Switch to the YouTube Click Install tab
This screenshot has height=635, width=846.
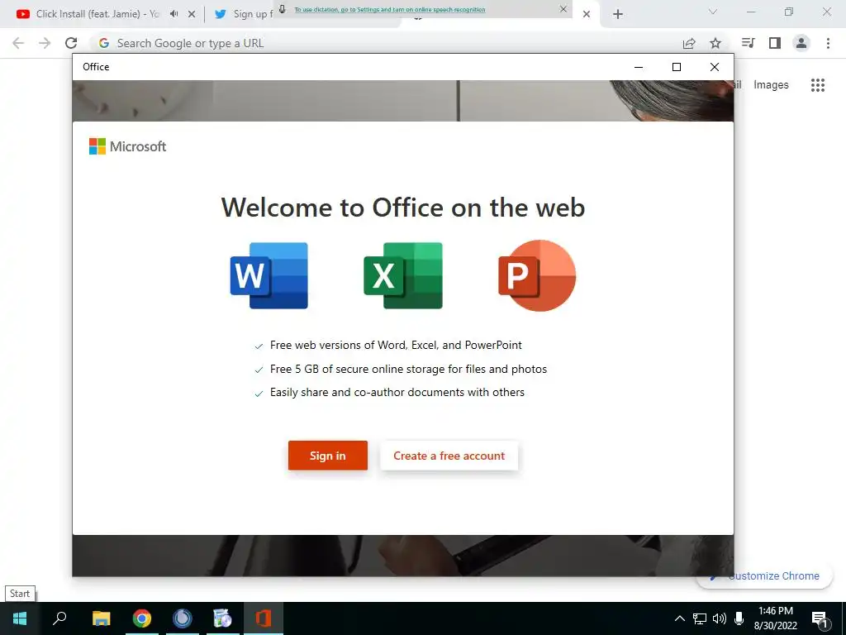click(97, 14)
